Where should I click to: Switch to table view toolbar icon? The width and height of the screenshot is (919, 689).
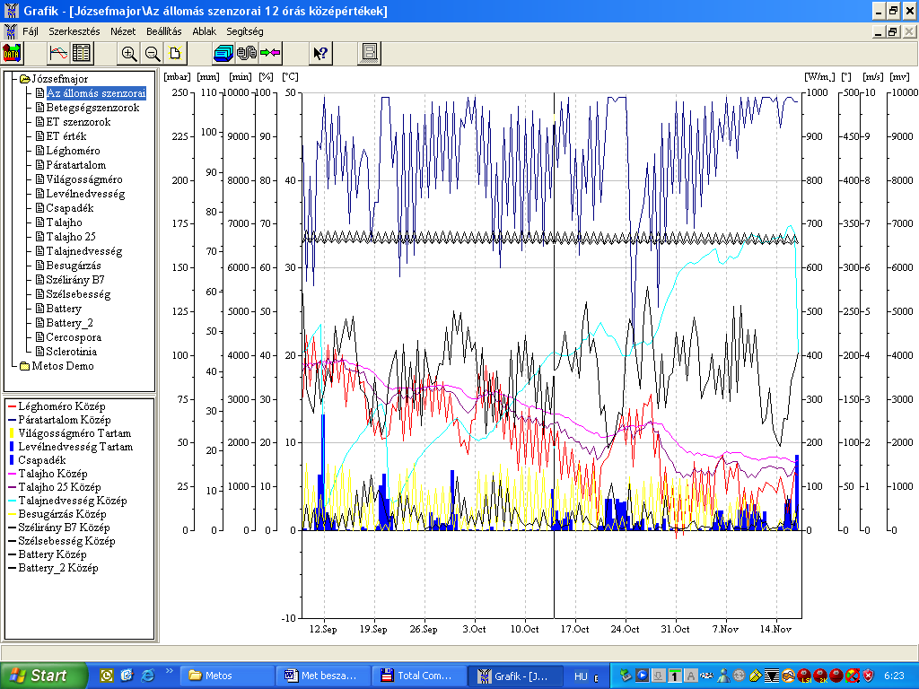[82, 54]
